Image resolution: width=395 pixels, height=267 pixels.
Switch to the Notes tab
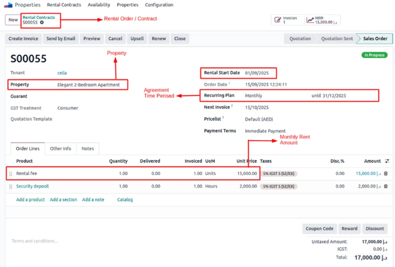point(88,149)
